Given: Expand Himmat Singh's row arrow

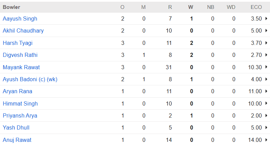Looking at the screenshot, I should 266,103.
